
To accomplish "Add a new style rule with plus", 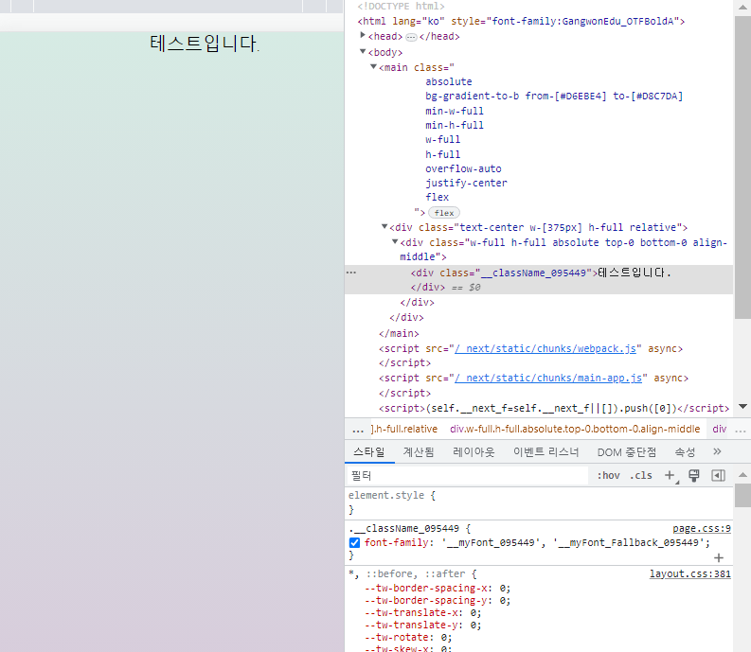I will (x=671, y=475).
